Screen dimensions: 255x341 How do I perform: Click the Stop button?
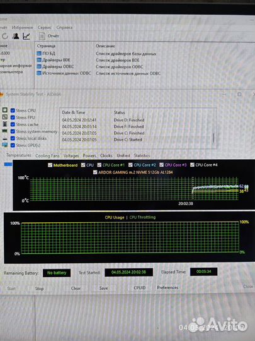(39, 289)
